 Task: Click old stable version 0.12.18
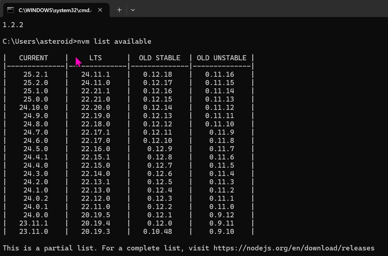pyautogui.click(x=157, y=74)
